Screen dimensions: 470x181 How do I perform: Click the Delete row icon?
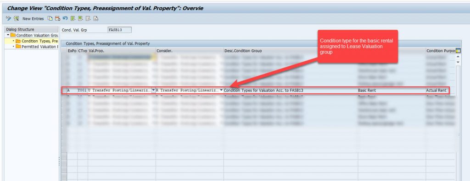pos(57,19)
